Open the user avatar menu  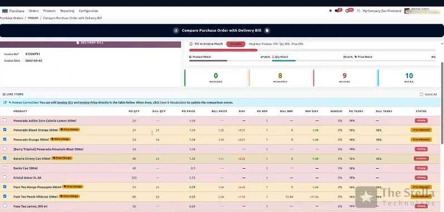[407, 11]
